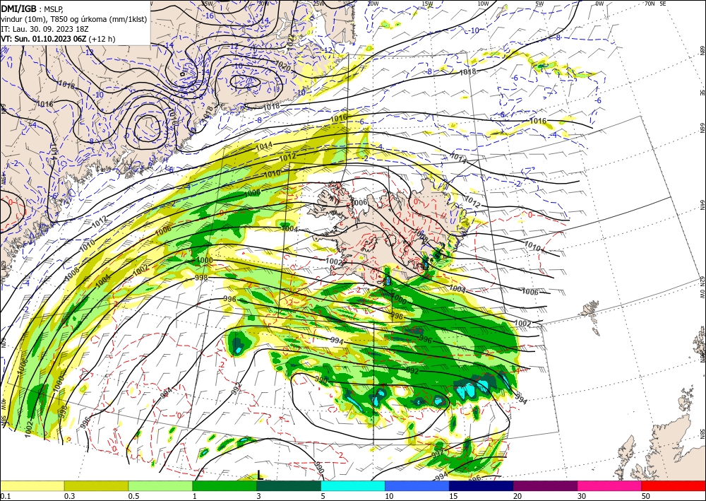Click the '5E' label at top right
The width and height of the screenshot is (706, 501).
point(663,4)
